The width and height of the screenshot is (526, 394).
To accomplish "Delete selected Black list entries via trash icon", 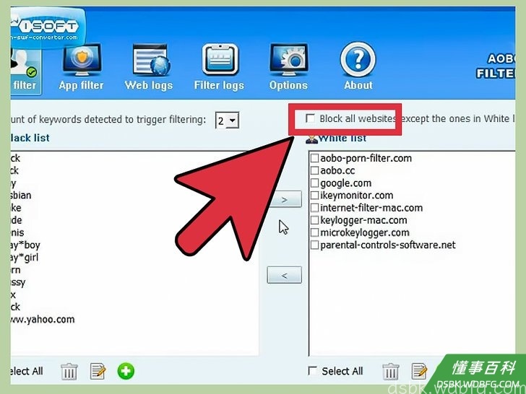I will tap(69, 371).
